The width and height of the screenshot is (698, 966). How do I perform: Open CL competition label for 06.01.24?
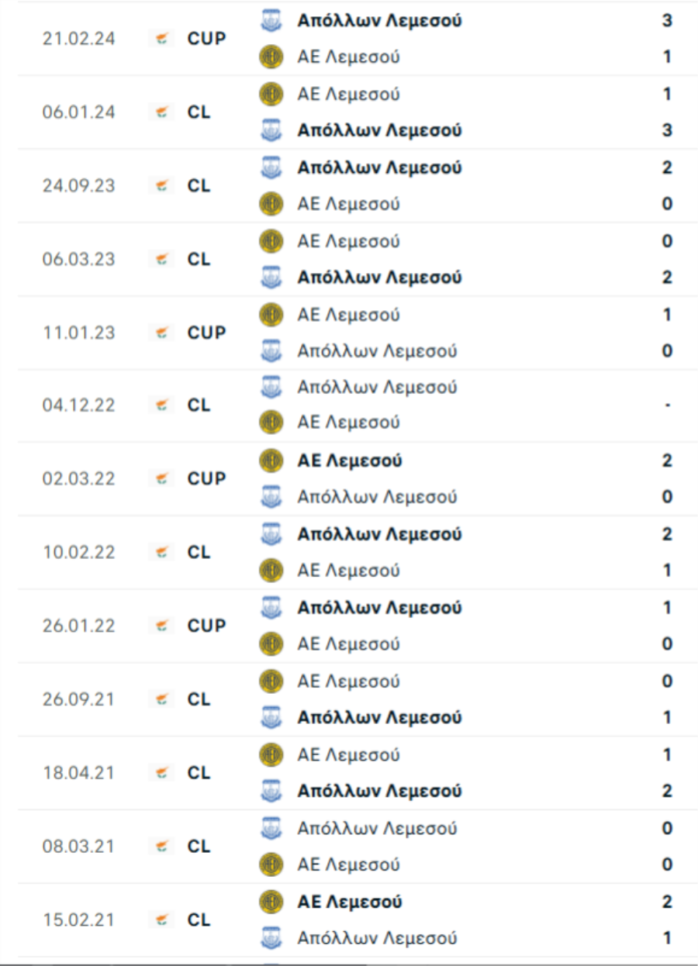pyautogui.click(x=199, y=112)
